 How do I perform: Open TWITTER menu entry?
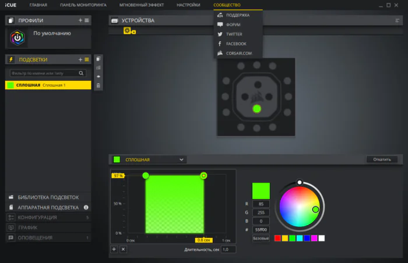238,34
